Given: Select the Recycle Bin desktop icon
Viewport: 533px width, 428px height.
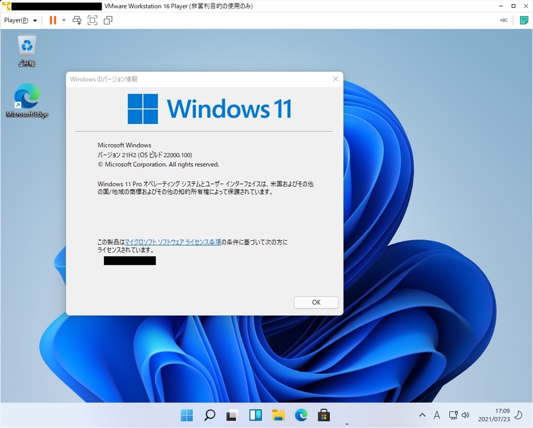Looking at the screenshot, I should point(27,50).
